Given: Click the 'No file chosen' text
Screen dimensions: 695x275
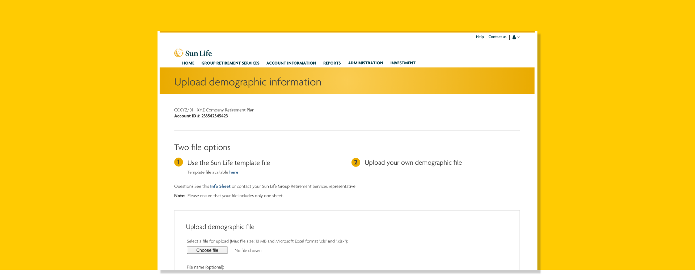Looking at the screenshot, I should click(248, 251).
